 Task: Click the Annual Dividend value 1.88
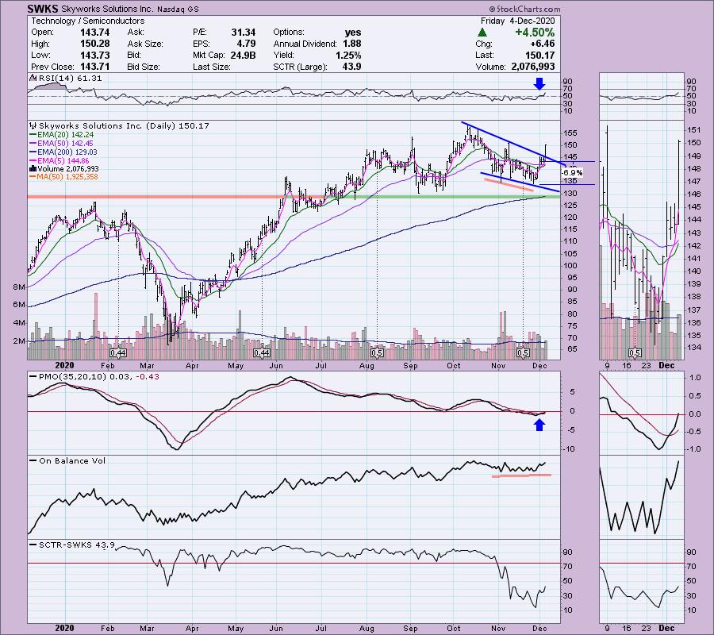pos(352,44)
